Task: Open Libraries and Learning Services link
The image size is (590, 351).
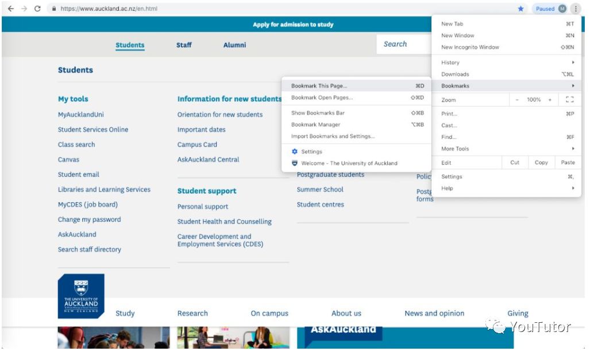Action: (104, 190)
